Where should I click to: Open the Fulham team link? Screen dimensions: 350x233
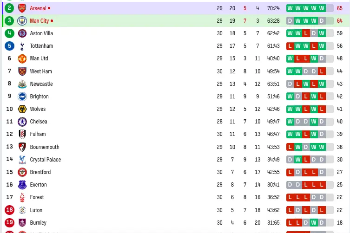click(38, 134)
